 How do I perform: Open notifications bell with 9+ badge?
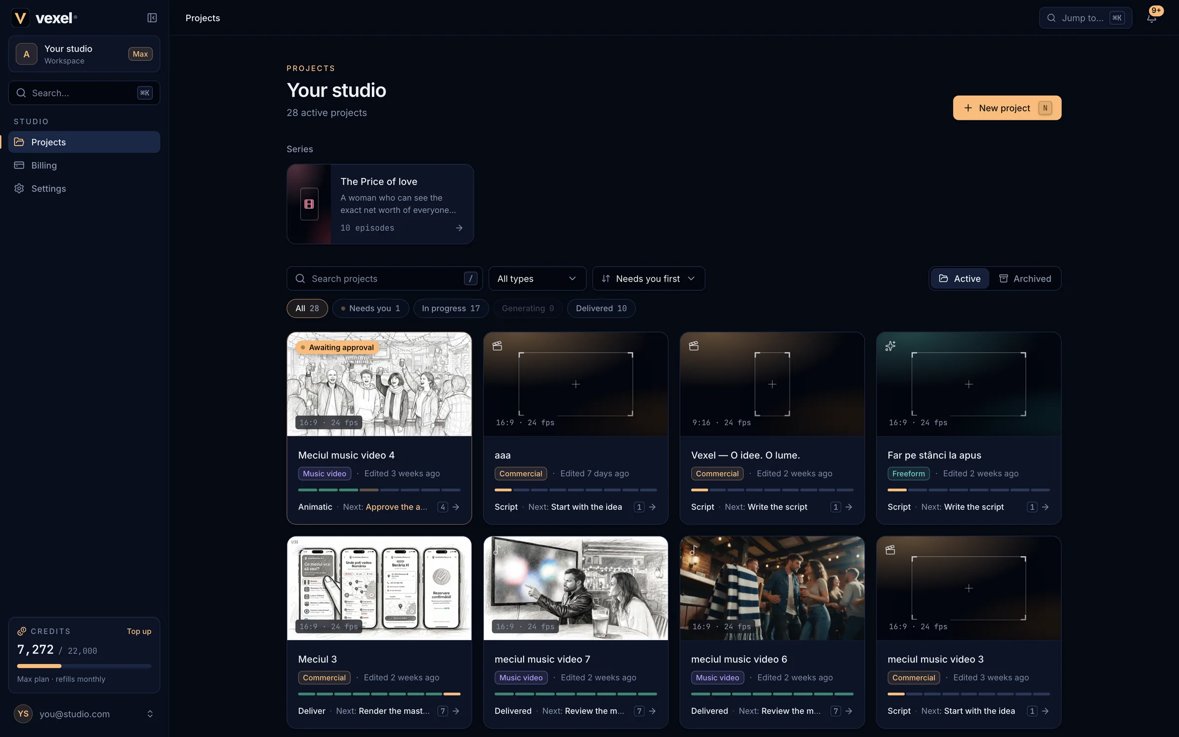[1152, 18]
